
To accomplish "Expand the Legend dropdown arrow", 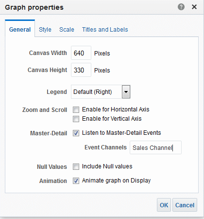I will pyautogui.click(x=126, y=92).
